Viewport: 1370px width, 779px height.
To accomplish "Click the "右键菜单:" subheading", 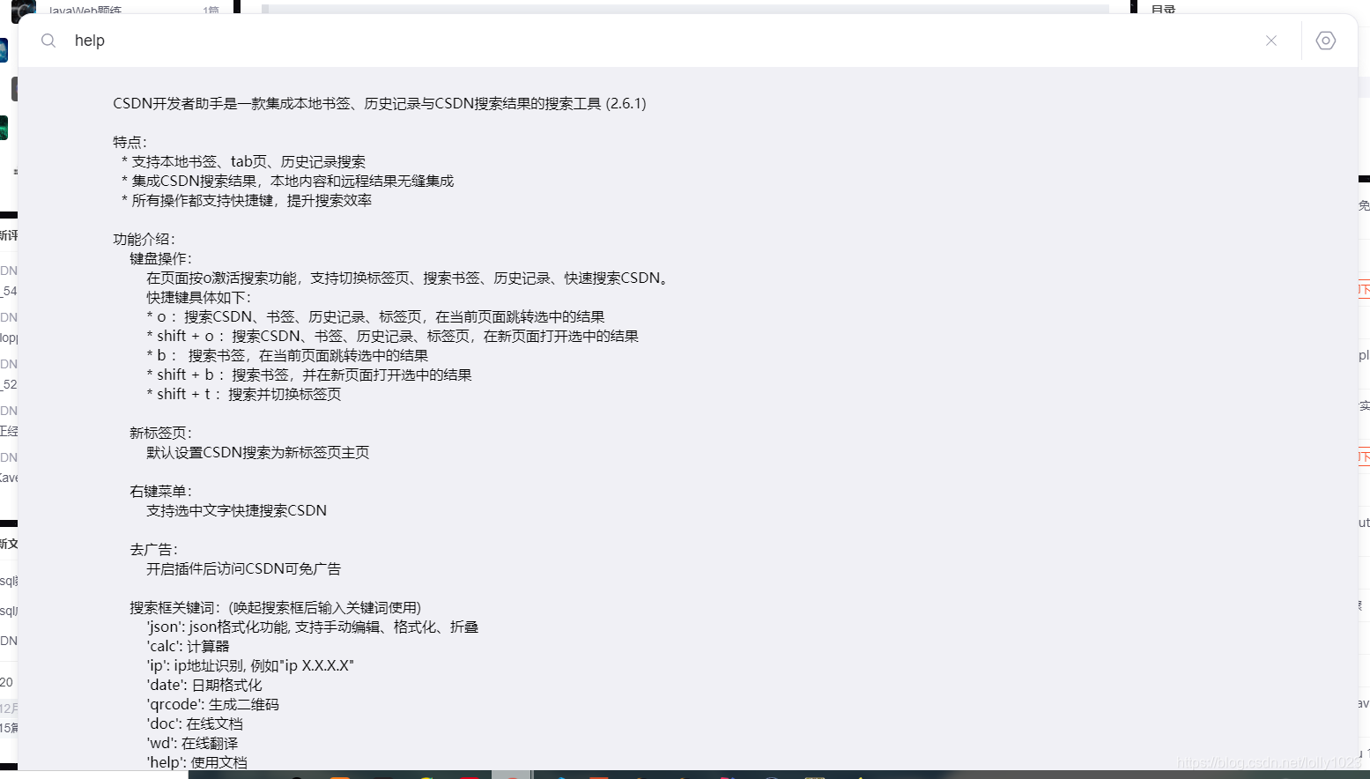I will (x=160, y=492).
